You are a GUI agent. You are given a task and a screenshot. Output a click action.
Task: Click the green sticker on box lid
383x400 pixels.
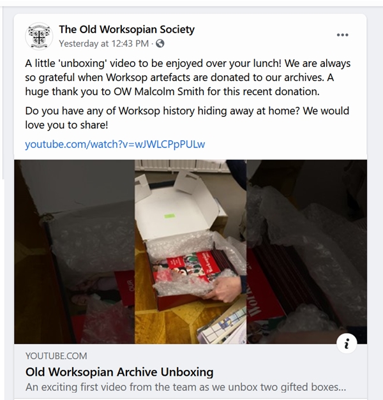click(x=170, y=216)
